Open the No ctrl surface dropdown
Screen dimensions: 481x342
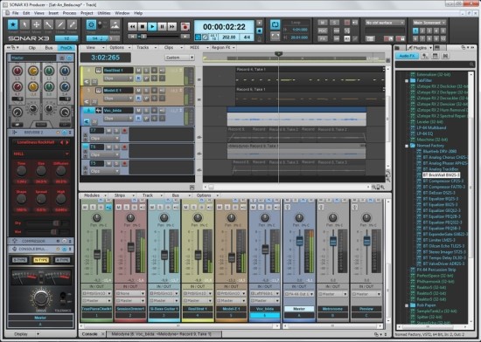tap(385, 23)
